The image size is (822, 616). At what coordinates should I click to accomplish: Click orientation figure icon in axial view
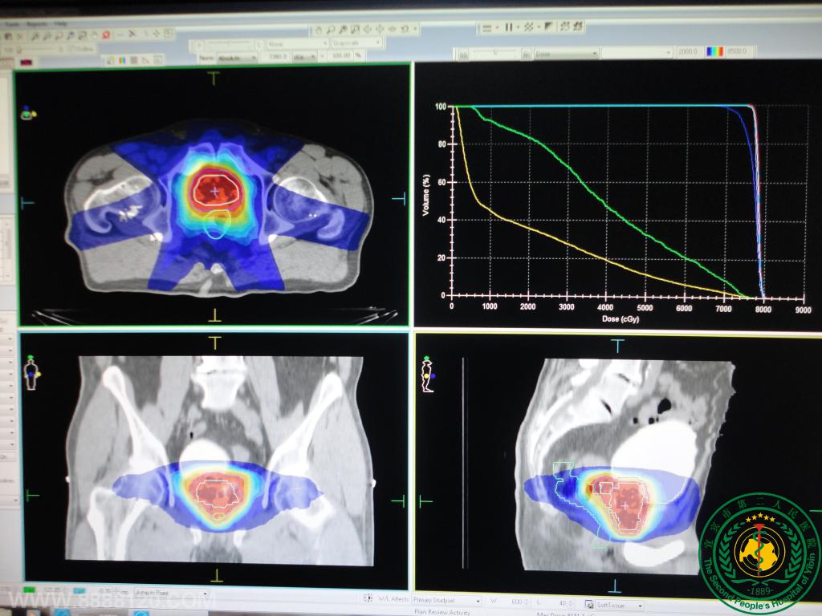pyautogui.click(x=29, y=113)
